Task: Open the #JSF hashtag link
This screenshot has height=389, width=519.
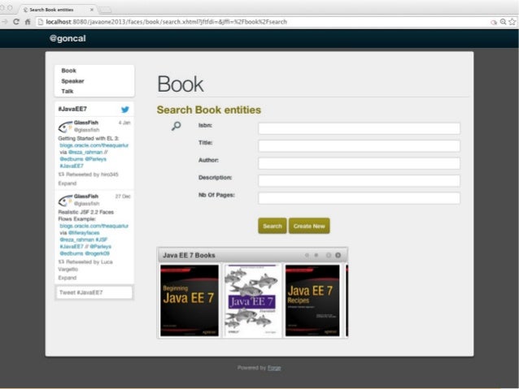Action: pyautogui.click(x=102, y=240)
